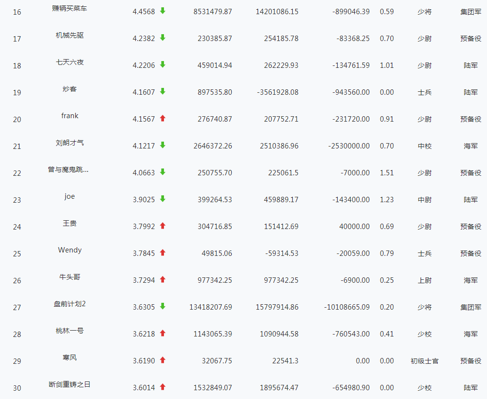This screenshot has height=399, width=487.
Task: Open trader 盘前计划2
Action: click(x=70, y=304)
